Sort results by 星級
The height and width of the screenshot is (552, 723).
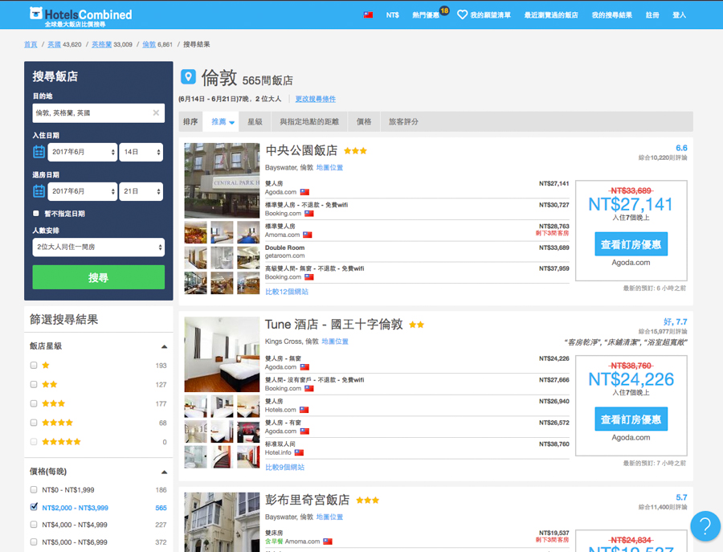coord(255,122)
